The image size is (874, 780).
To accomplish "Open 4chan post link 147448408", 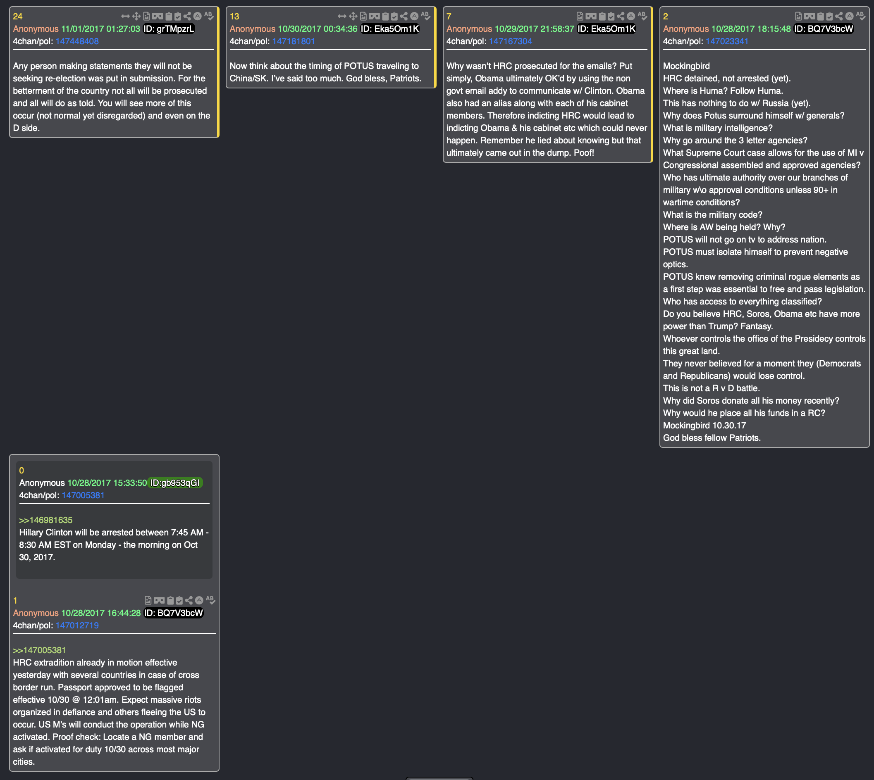I will click(x=77, y=41).
